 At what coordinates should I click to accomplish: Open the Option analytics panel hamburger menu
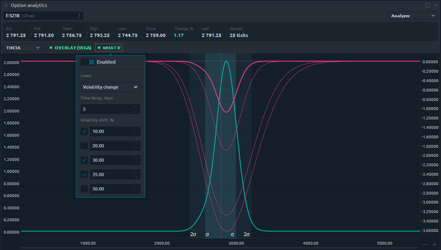tap(6, 5)
